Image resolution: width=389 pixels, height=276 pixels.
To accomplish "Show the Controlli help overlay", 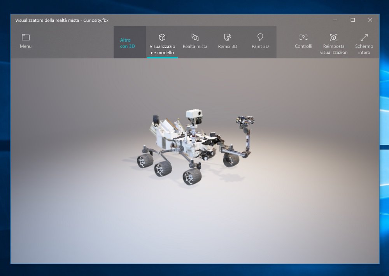I will coord(303,42).
